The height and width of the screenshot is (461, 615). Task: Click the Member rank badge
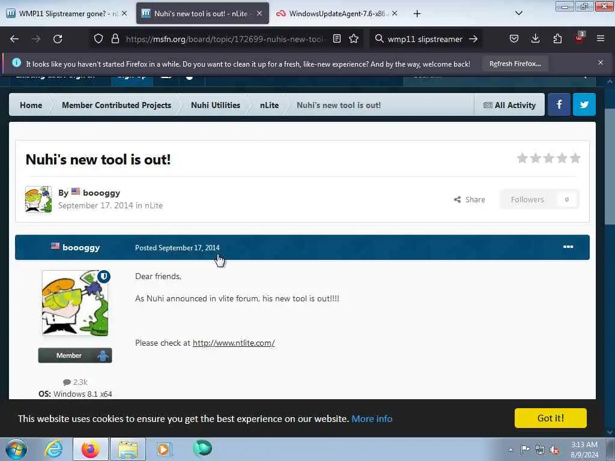[75, 355]
